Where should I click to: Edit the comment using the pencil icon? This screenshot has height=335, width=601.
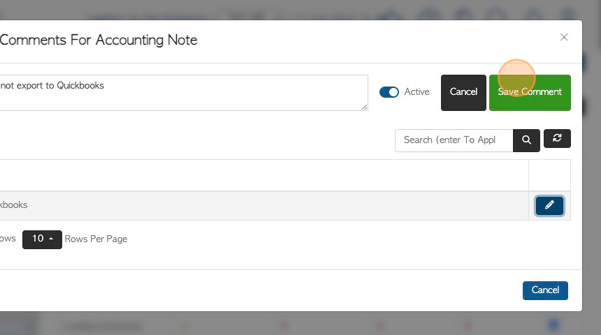pyautogui.click(x=549, y=206)
